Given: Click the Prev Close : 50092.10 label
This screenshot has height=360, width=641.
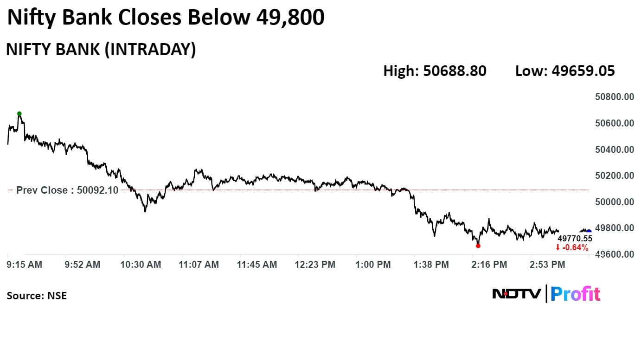Looking at the screenshot, I should pos(67,190).
